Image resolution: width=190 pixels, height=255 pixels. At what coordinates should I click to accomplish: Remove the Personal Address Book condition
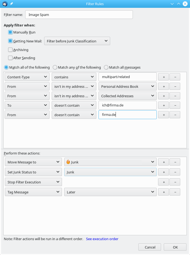[x=175, y=86]
